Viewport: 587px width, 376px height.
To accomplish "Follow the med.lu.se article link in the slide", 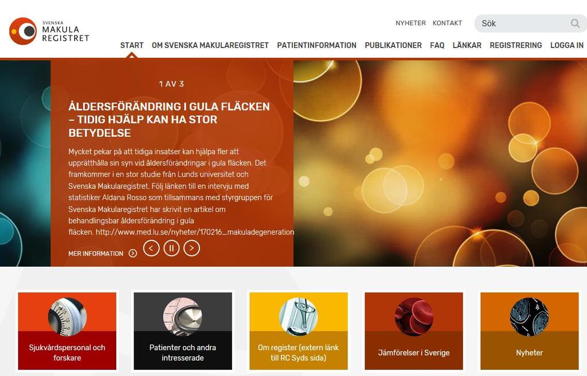I will coord(195,232).
